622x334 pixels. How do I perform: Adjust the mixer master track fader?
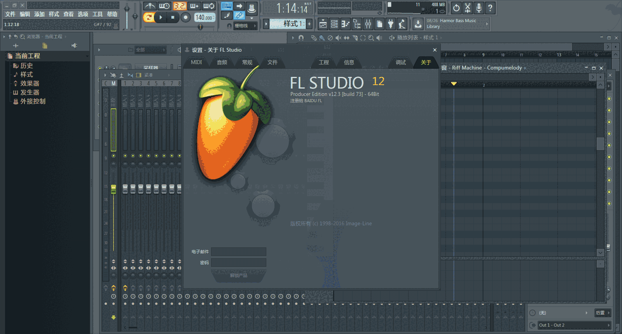[x=114, y=189]
